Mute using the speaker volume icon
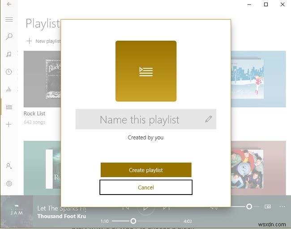Screen dimensions: 291x229 (214, 208)
